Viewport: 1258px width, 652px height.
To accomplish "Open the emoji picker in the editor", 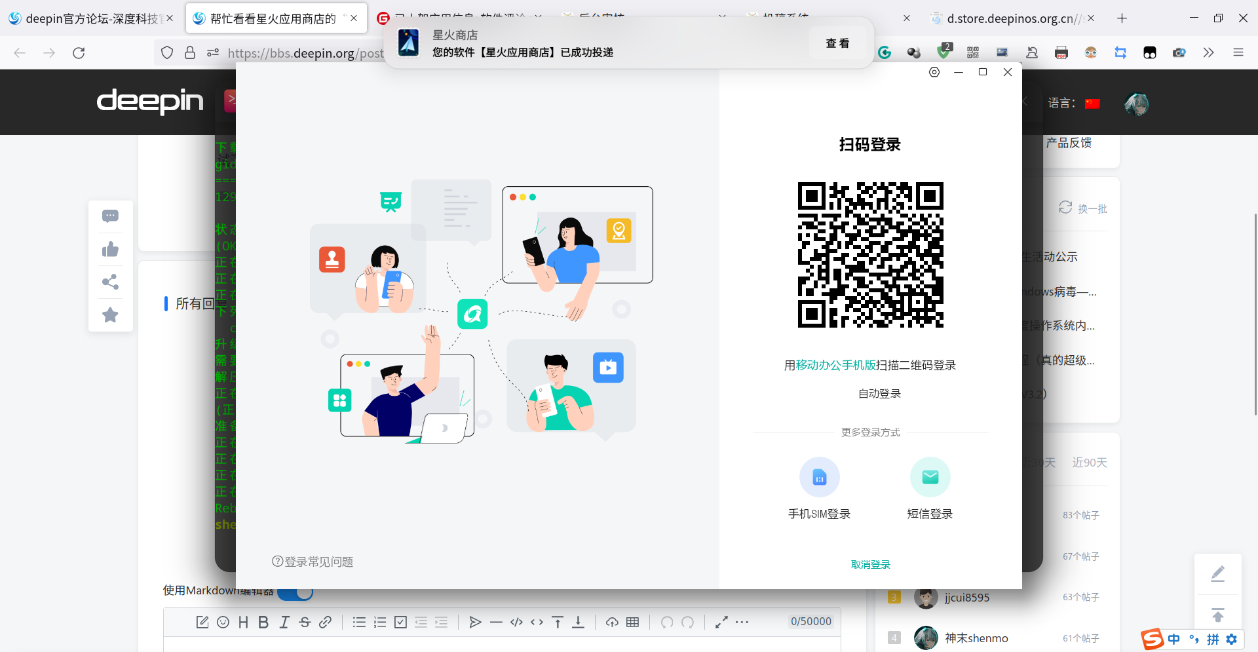I will (x=223, y=622).
